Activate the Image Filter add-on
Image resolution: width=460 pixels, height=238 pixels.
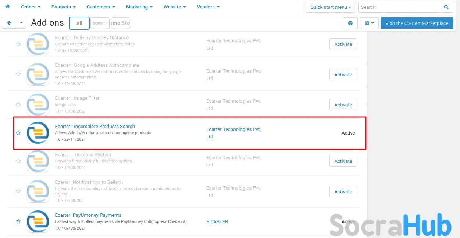pos(343,105)
